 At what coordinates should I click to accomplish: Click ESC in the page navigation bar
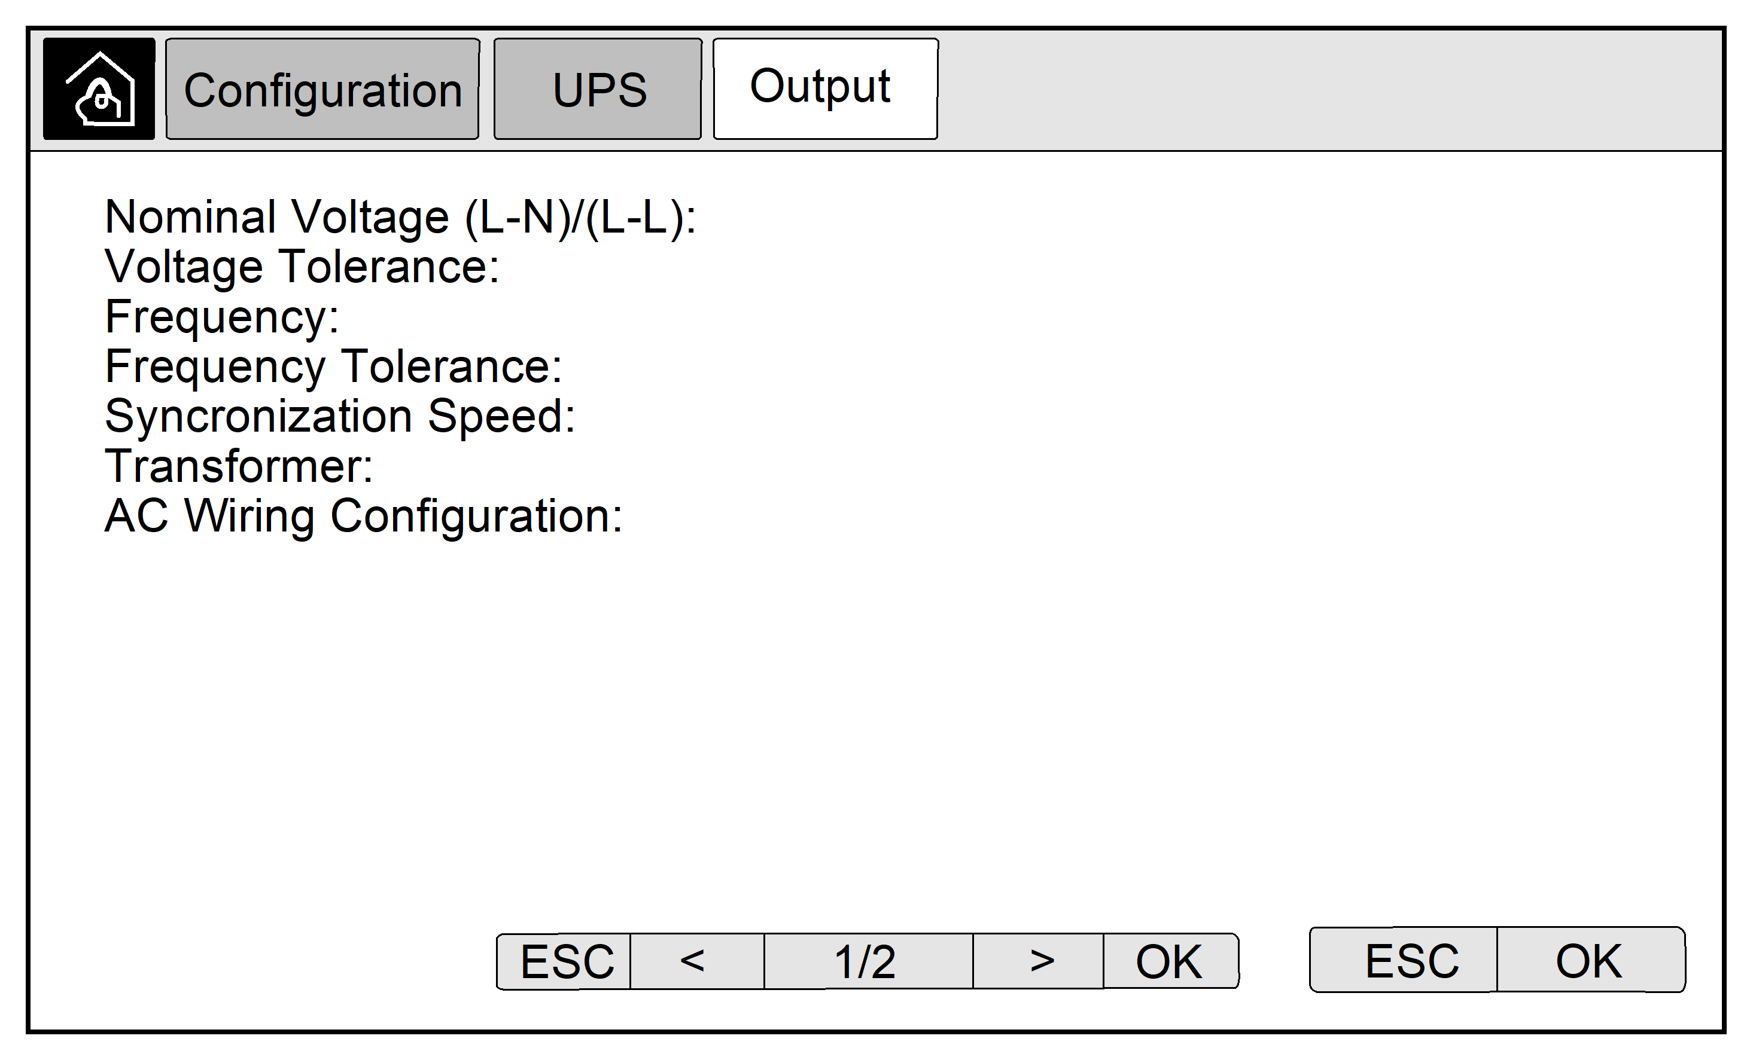564,961
